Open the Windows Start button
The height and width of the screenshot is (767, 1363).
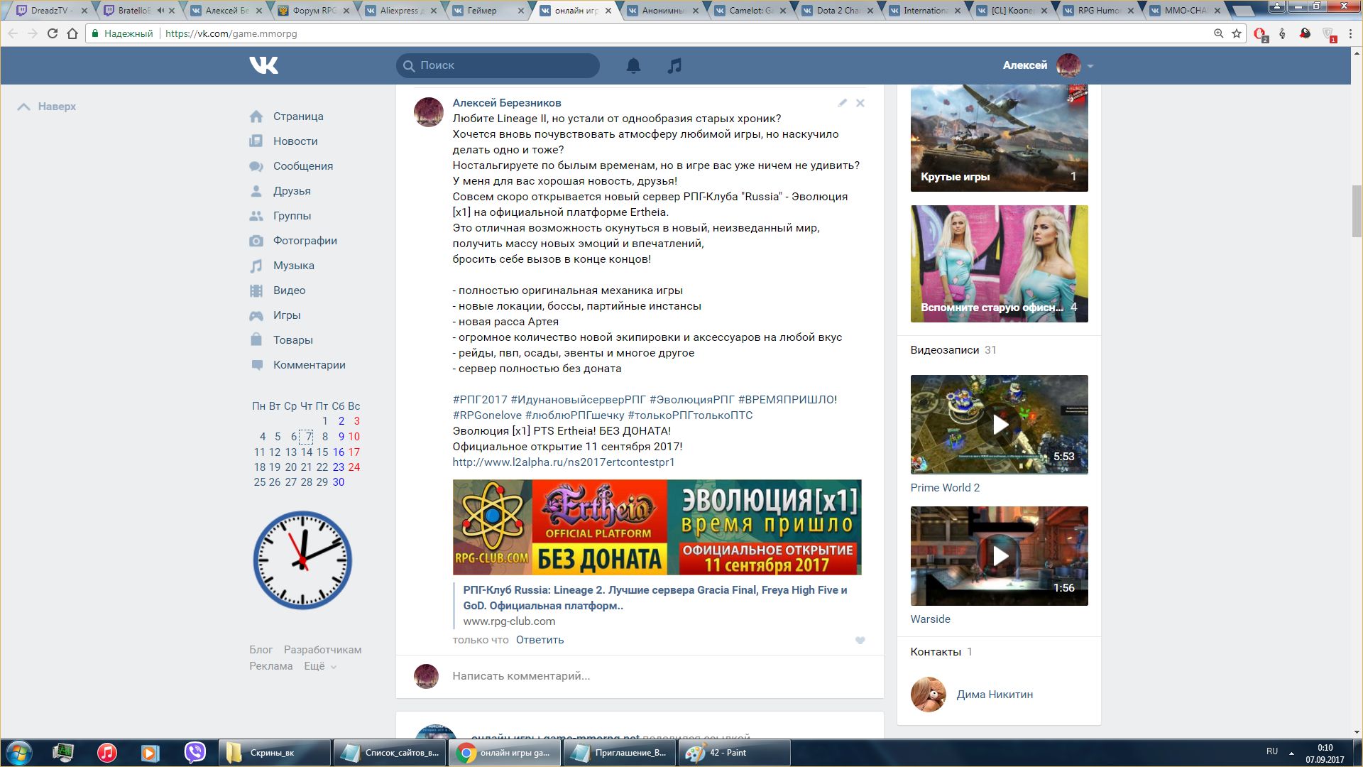click(19, 753)
